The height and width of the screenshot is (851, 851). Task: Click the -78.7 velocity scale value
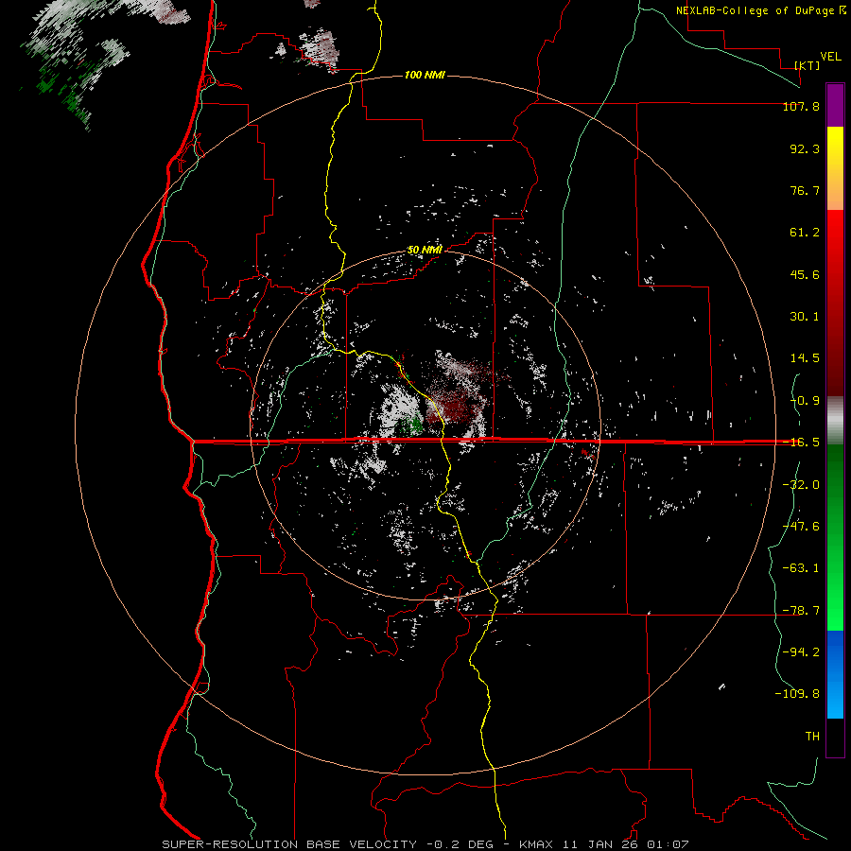pyautogui.click(x=801, y=611)
